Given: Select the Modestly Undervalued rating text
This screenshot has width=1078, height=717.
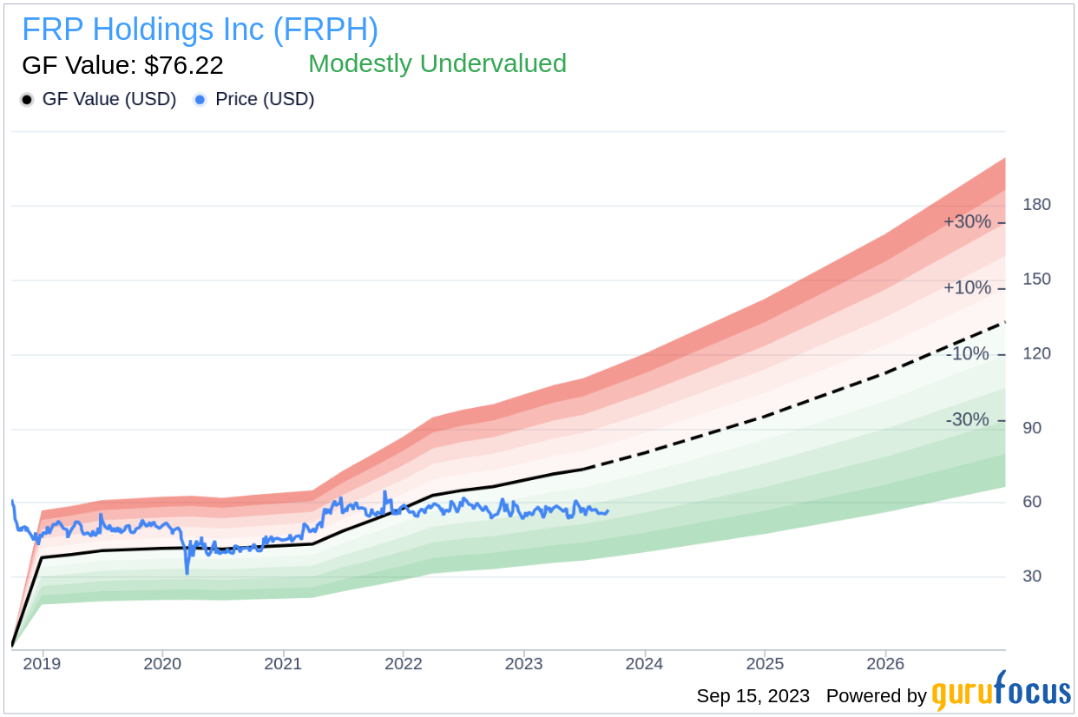Looking at the screenshot, I should click(x=437, y=63).
